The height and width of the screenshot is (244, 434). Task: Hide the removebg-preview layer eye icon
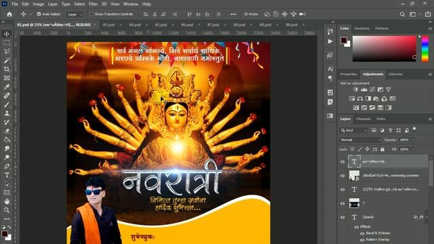[342, 176]
